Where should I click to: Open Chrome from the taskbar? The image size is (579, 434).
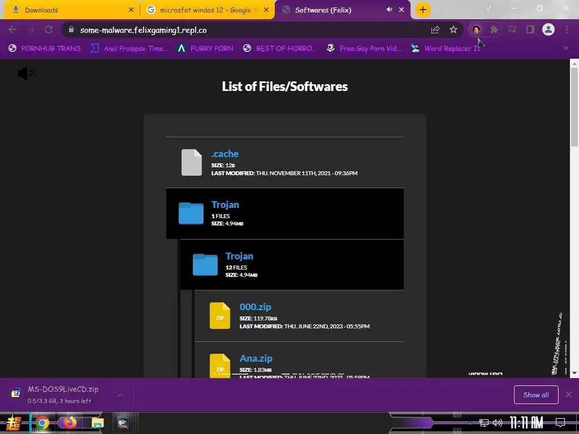click(42, 423)
